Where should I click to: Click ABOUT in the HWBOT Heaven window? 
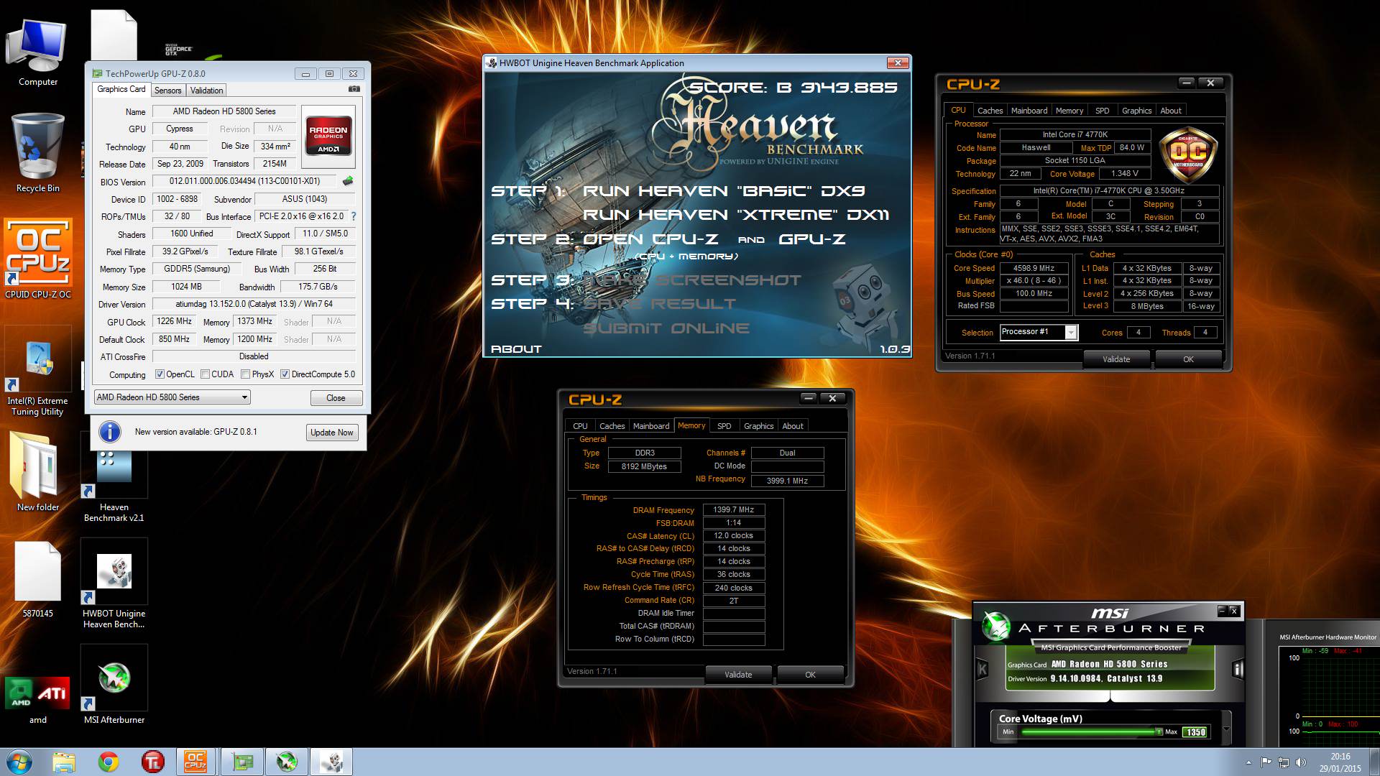click(x=516, y=349)
